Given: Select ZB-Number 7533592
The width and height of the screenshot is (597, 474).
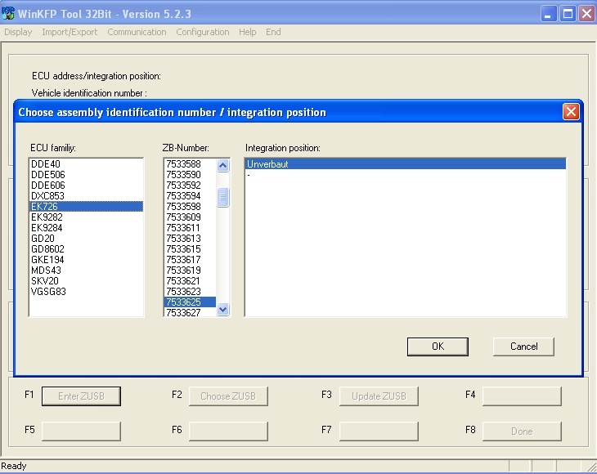Looking at the screenshot, I should tap(190, 186).
